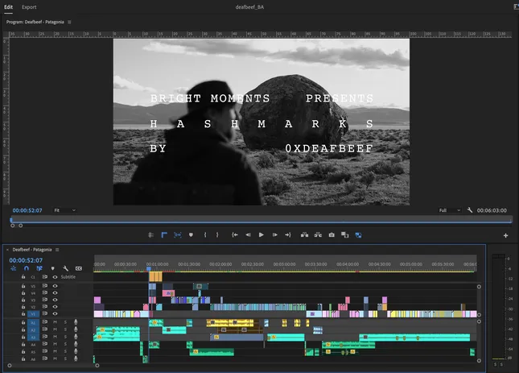Target track V5 label

(x=33, y=286)
